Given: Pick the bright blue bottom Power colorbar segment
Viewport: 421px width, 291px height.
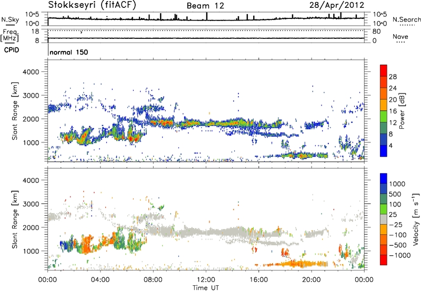Looking at the screenshot, I should click(x=384, y=151).
